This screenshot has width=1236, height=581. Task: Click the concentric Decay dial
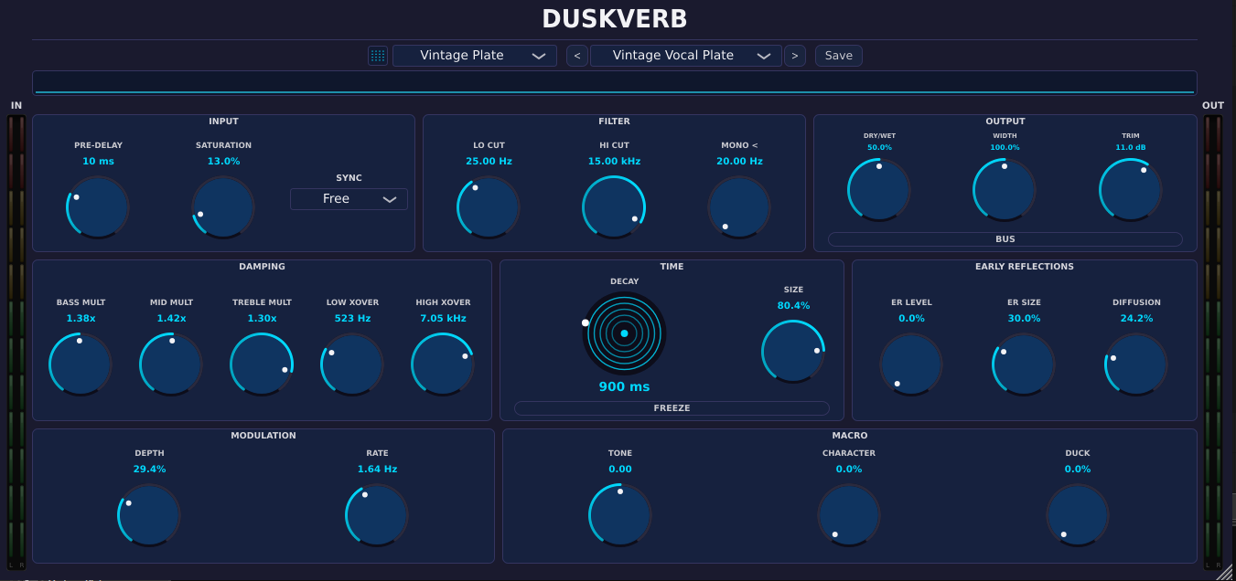[x=624, y=333]
